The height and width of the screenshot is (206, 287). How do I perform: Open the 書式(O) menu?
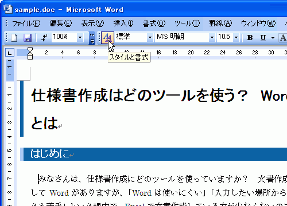(x=154, y=23)
